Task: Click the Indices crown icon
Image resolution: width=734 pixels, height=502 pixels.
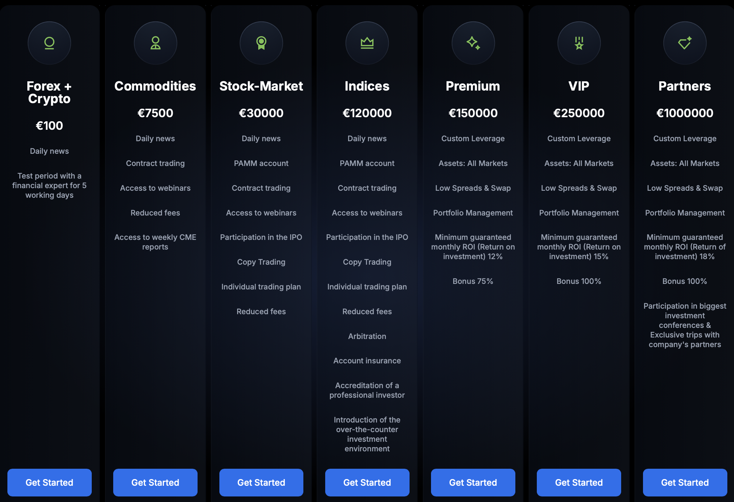Action: pyautogui.click(x=367, y=43)
